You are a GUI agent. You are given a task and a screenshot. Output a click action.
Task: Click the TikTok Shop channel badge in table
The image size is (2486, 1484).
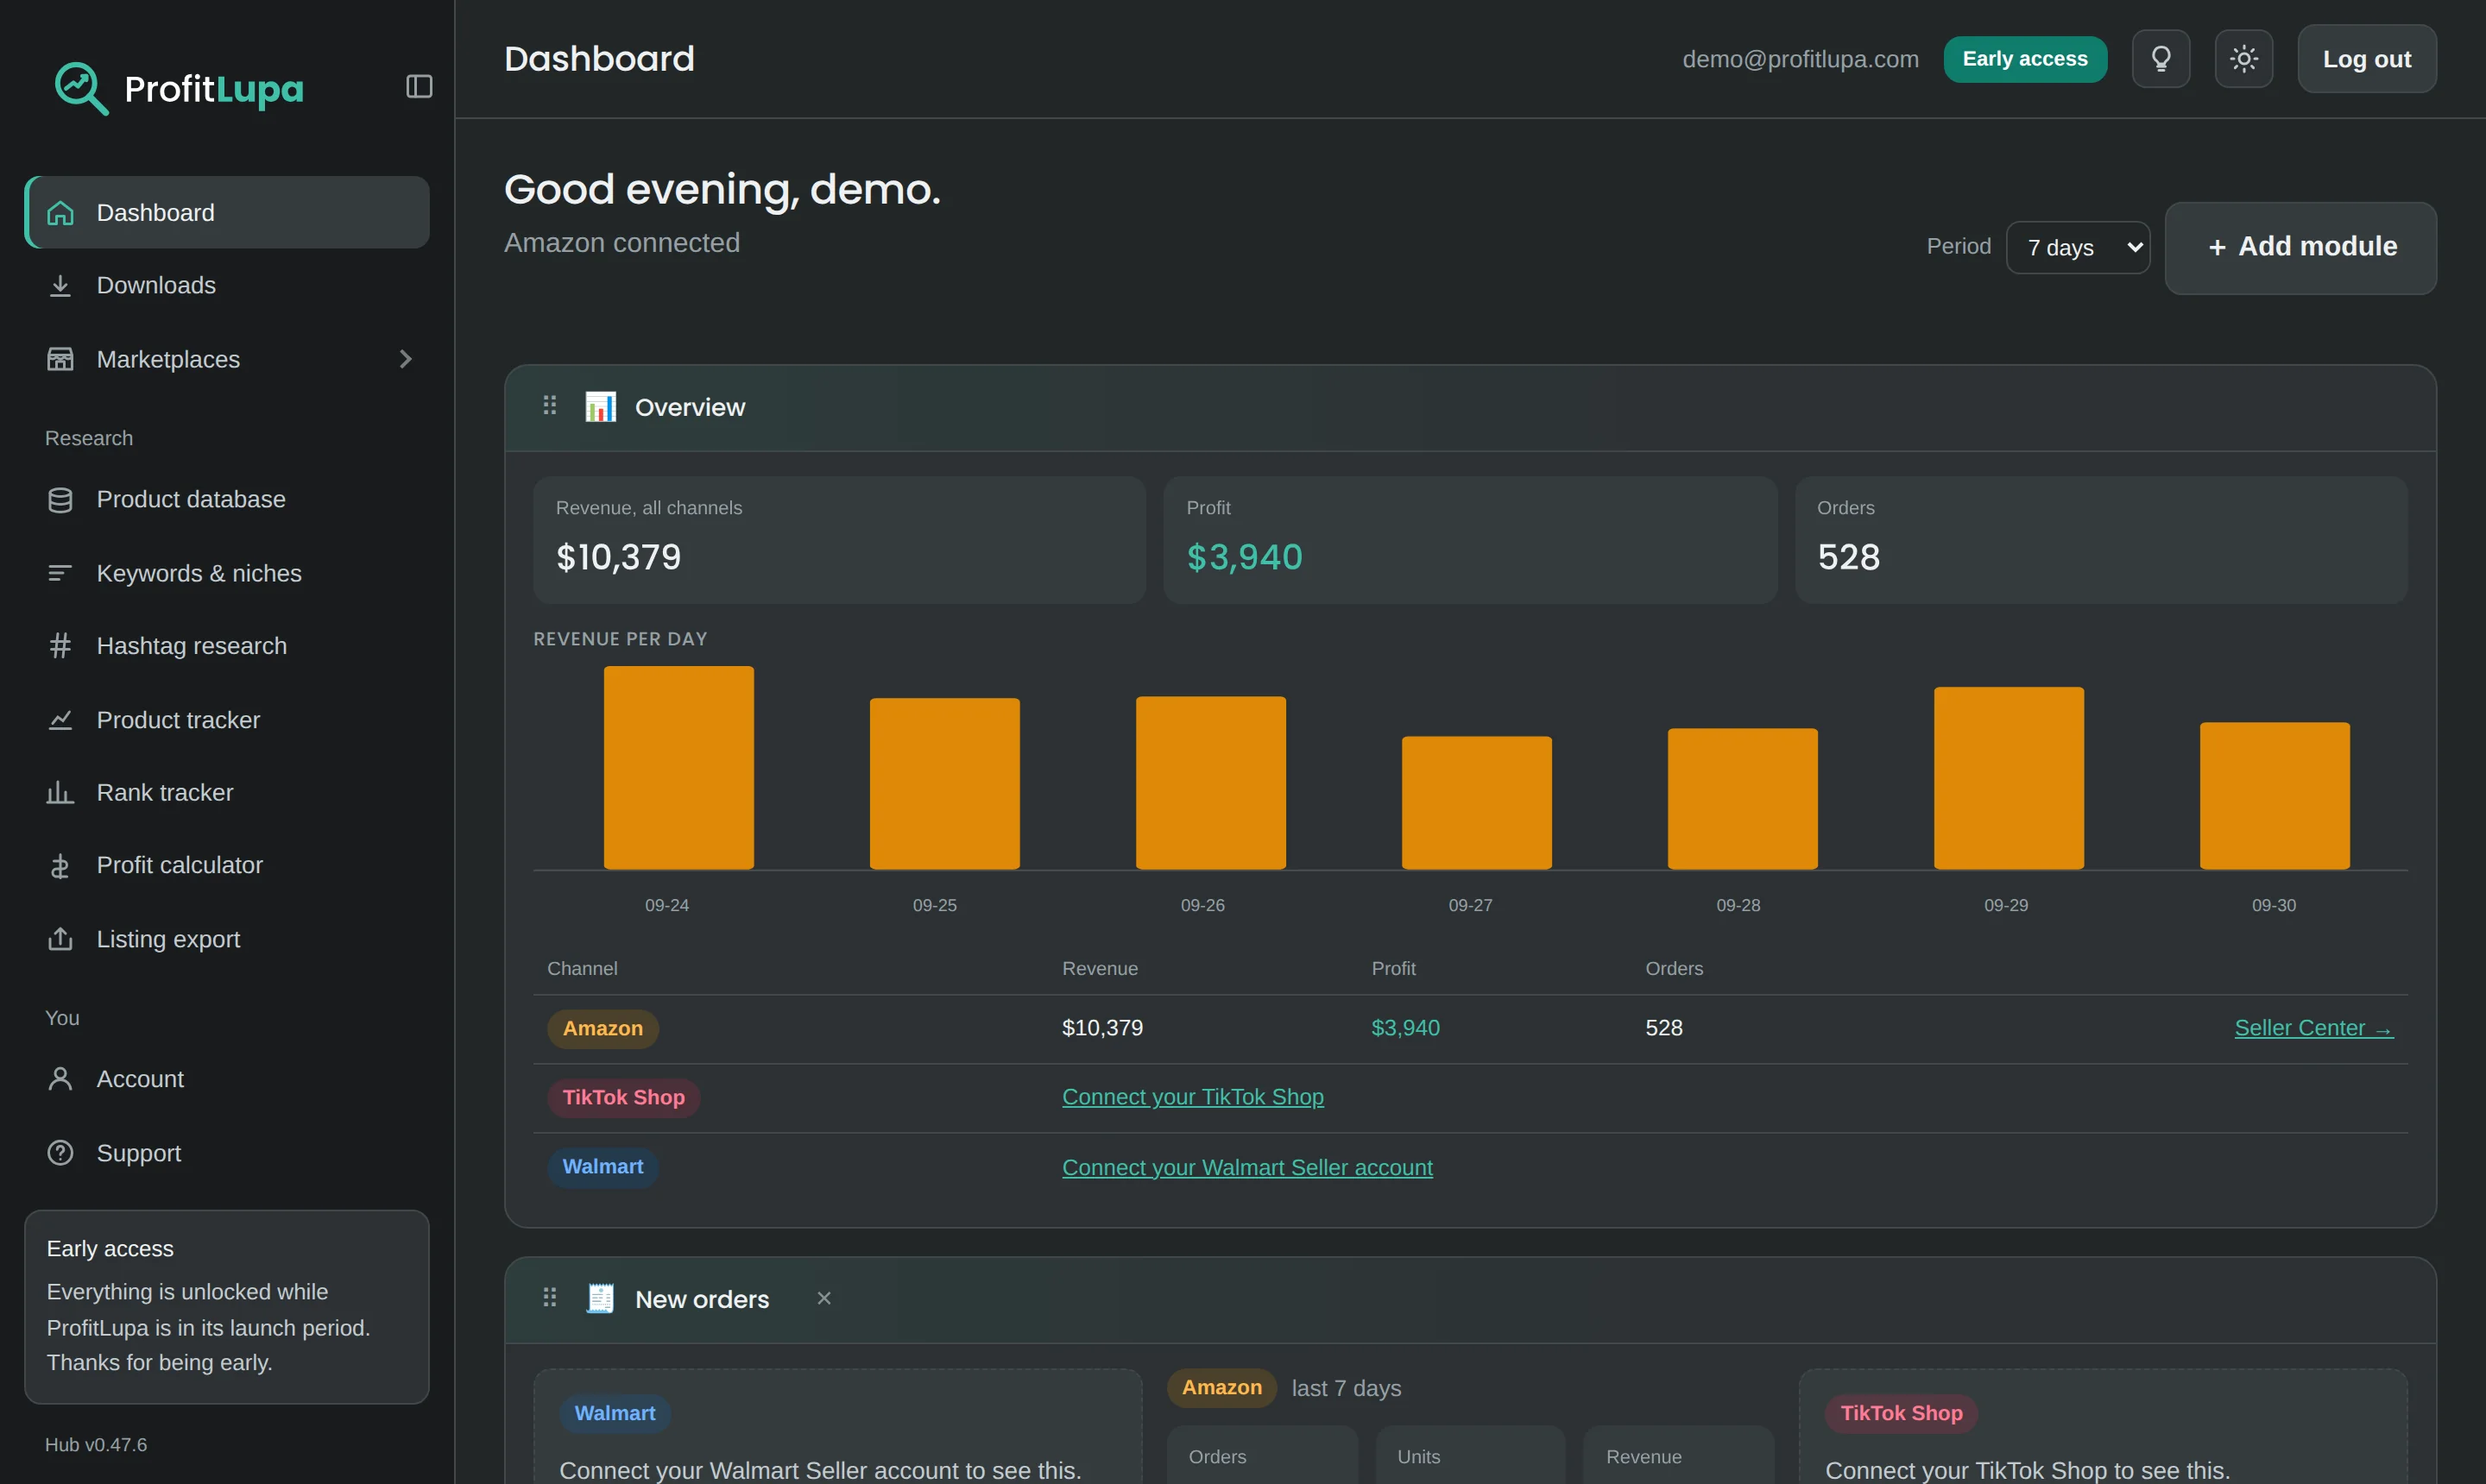pos(623,1097)
